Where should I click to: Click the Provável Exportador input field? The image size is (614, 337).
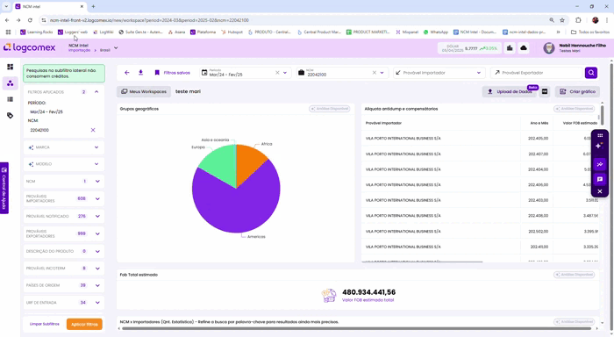point(537,73)
